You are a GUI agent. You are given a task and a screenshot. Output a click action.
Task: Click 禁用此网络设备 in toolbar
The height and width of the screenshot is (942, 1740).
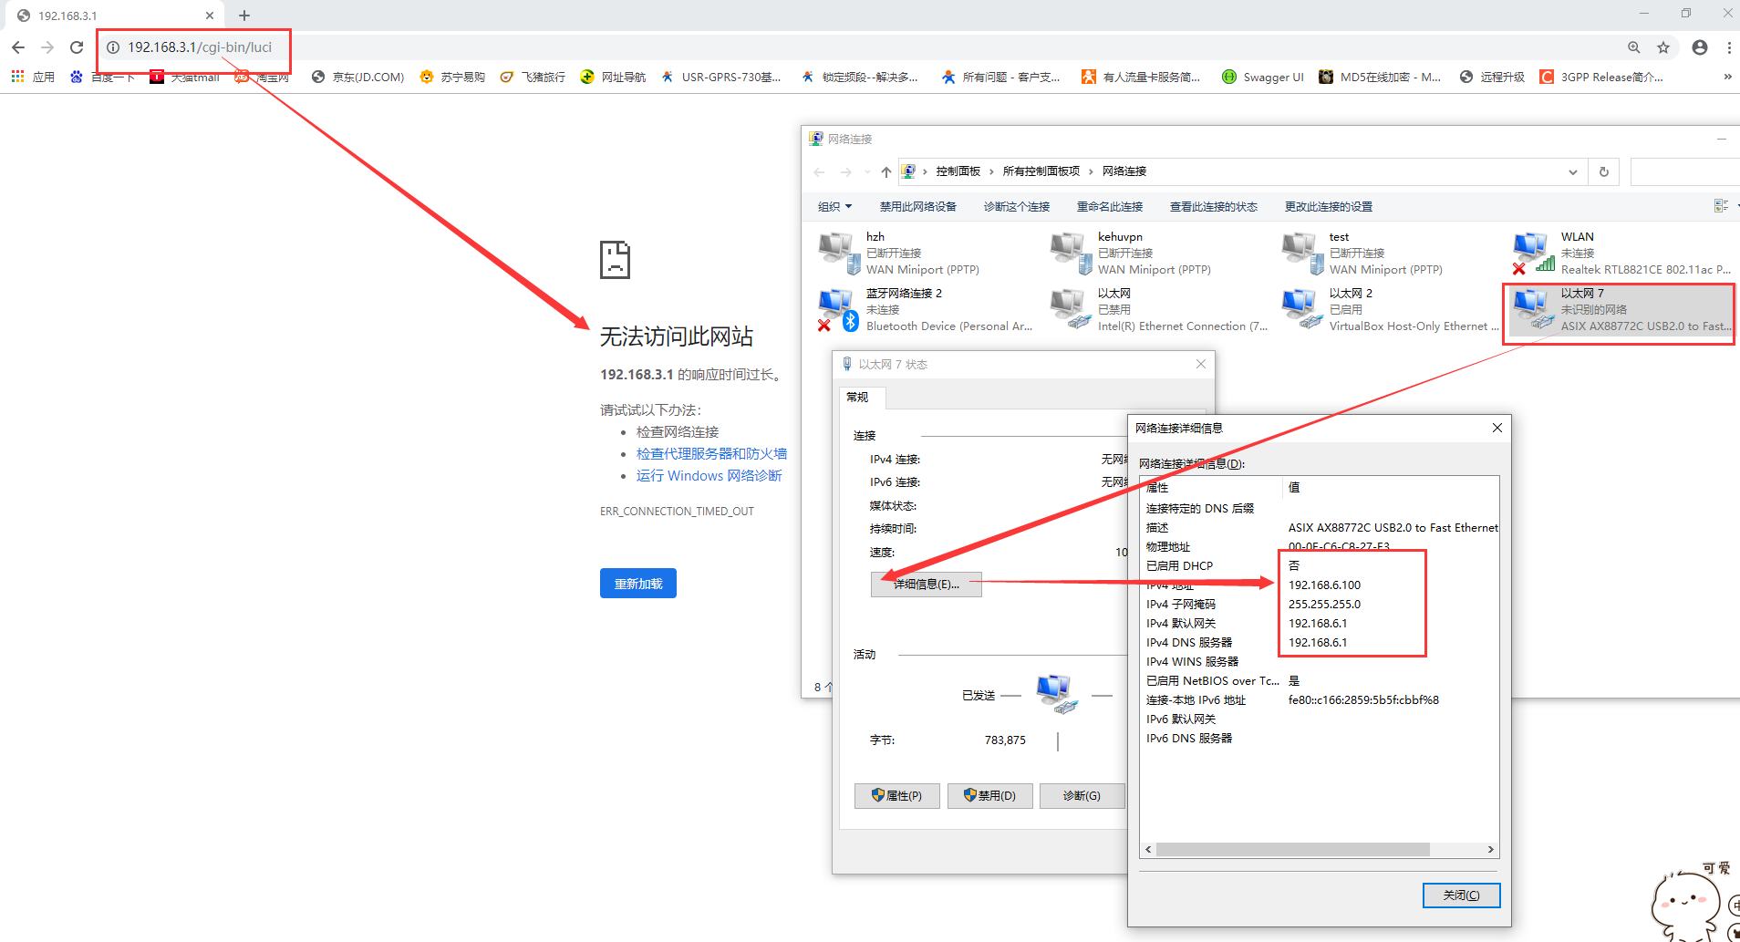point(917,207)
